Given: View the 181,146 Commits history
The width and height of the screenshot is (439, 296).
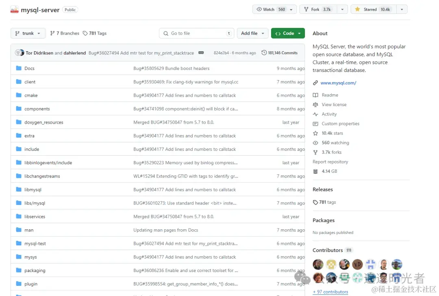Looking at the screenshot, I should pos(279,52).
